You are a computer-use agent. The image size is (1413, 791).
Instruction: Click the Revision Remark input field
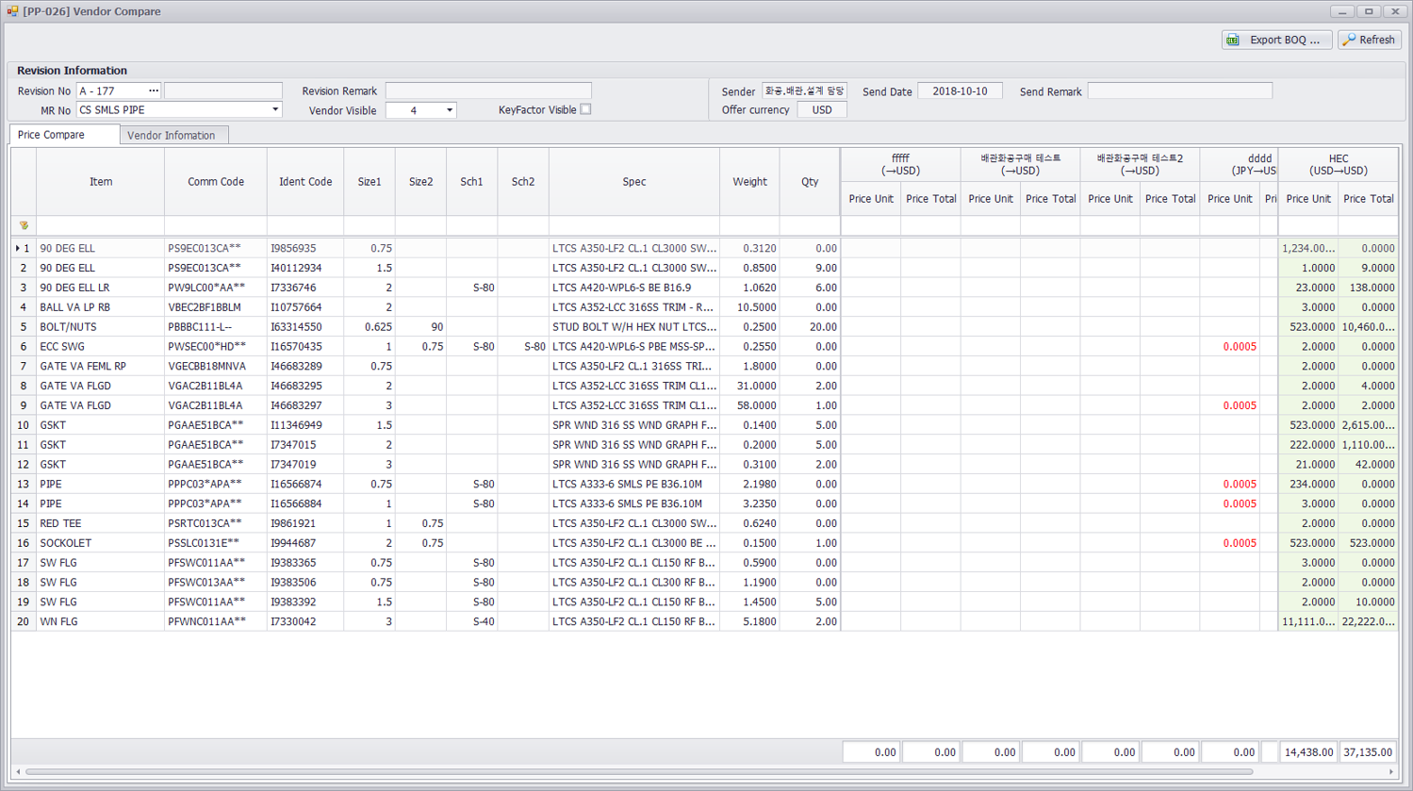click(x=487, y=91)
